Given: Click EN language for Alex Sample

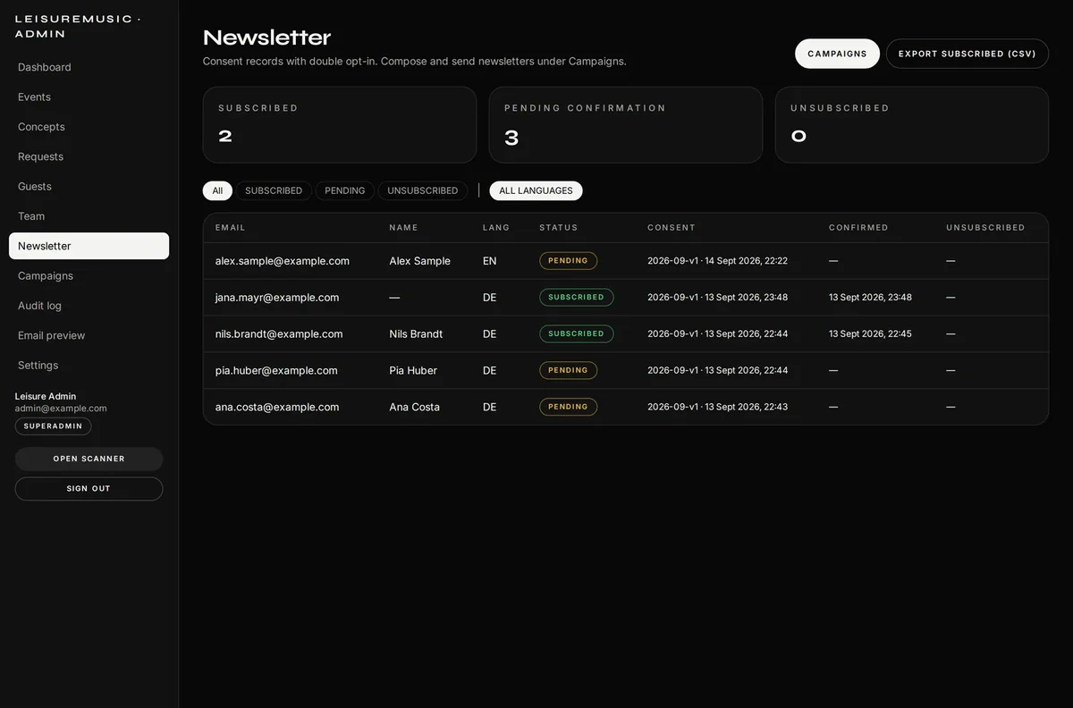Looking at the screenshot, I should pos(489,261).
